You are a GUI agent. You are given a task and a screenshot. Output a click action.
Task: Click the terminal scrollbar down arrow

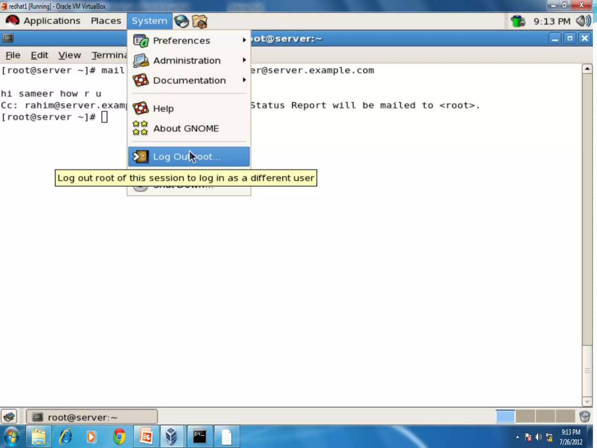tap(587, 402)
